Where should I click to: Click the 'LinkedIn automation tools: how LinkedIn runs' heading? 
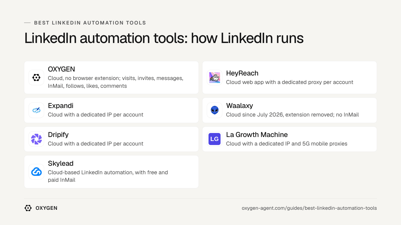(164, 38)
